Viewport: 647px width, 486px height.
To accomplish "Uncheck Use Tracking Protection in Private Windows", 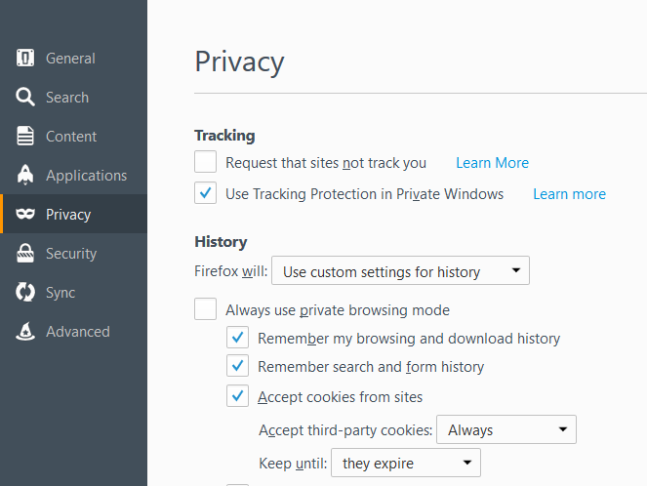I will pos(206,192).
